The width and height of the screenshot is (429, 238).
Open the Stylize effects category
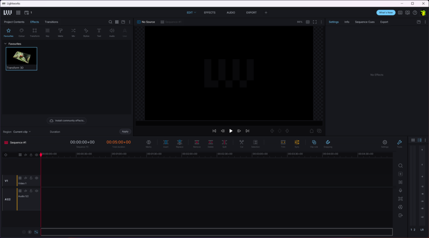[86, 32]
